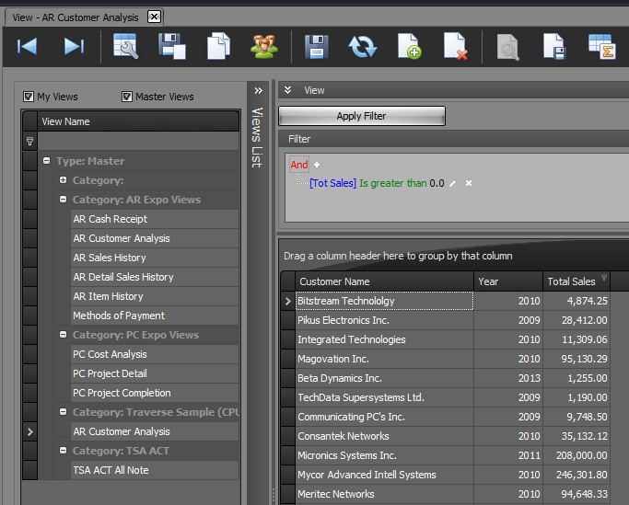Open AR Customer Analysis under Traverse Sample
629x505 pixels.
pyautogui.click(x=155, y=431)
